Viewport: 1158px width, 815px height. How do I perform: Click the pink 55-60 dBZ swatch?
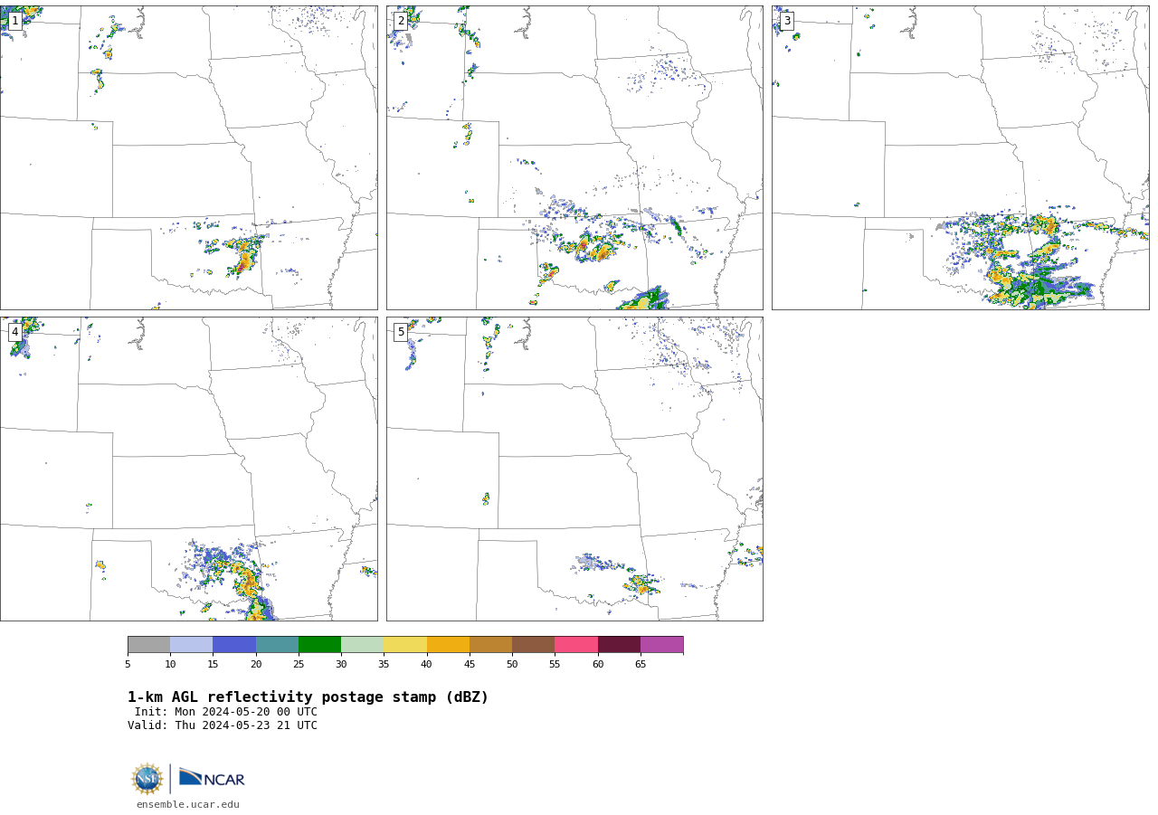coord(576,645)
